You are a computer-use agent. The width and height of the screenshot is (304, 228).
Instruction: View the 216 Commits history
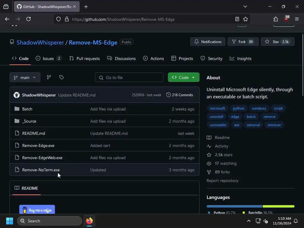point(180,95)
